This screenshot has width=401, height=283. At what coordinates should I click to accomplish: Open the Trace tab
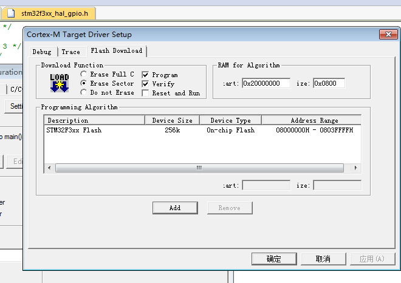[x=71, y=52]
